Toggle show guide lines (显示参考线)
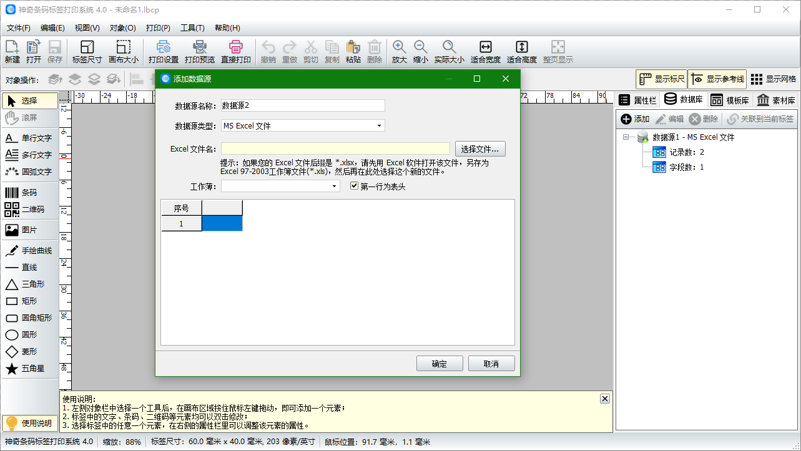This screenshot has width=801, height=451. click(717, 79)
